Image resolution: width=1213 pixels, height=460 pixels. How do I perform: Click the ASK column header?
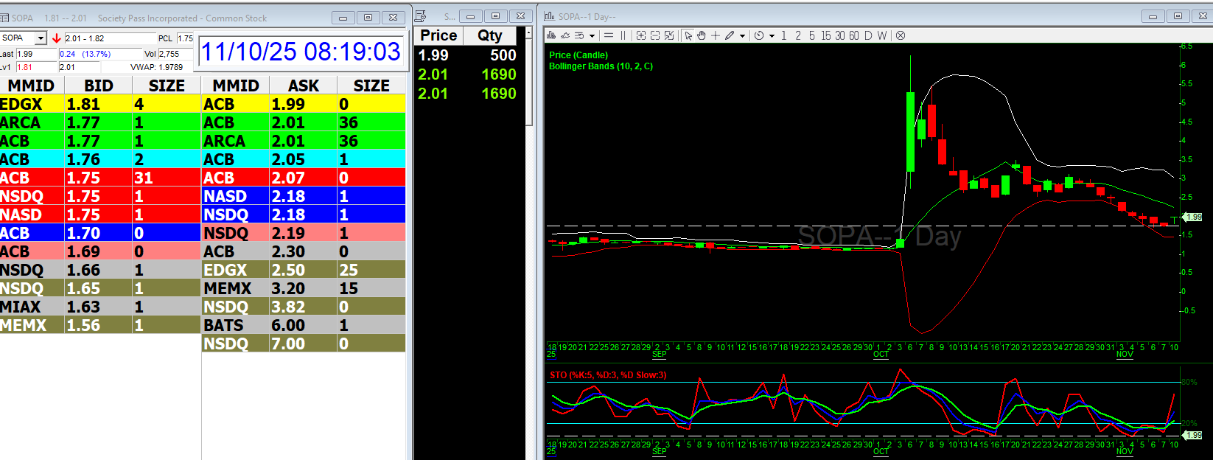coord(303,86)
